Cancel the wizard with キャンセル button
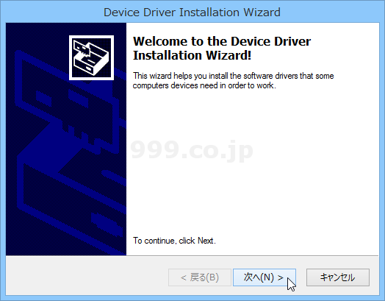The image size is (385, 301). click(338, 277)
